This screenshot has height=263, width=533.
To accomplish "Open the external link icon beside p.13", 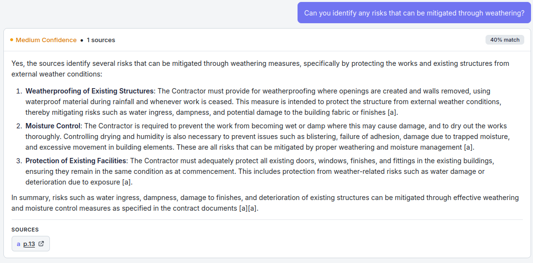I will coord(41,244).
